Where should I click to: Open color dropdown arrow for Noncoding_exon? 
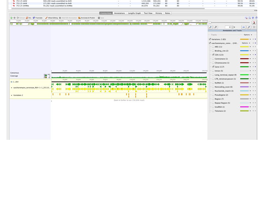coord(250,87)
